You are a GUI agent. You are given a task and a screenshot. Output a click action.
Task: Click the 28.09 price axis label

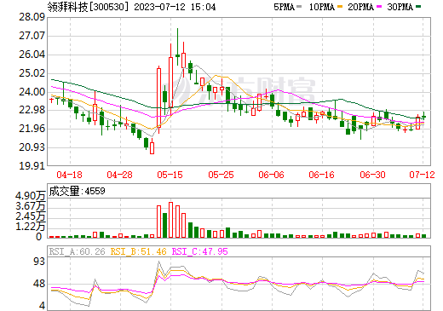pos(32,17)
